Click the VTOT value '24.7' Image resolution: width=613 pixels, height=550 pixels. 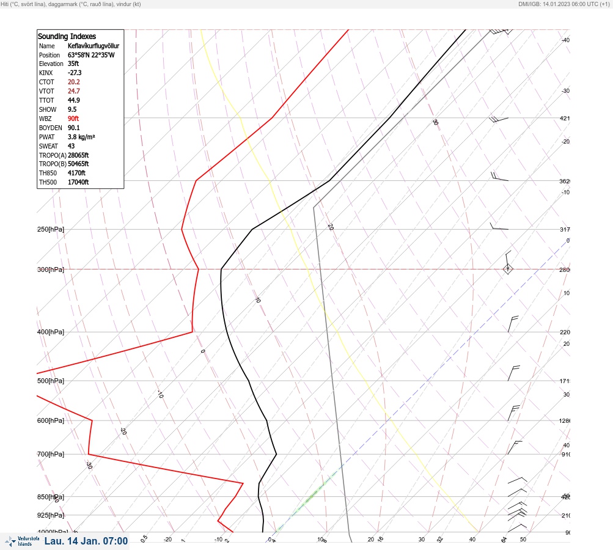pos(74,91)
